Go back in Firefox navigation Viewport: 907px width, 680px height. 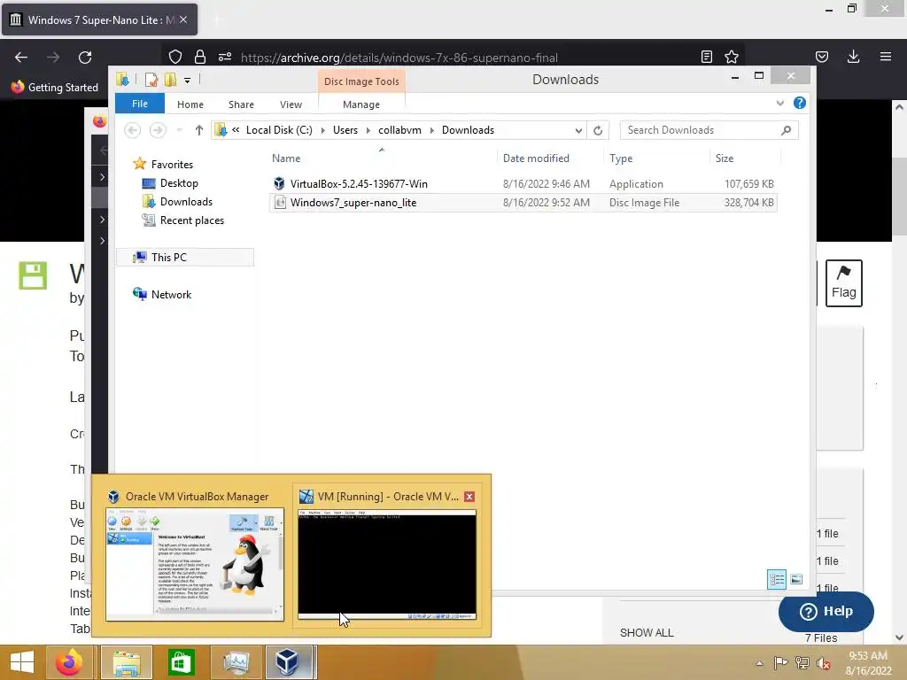21,58
